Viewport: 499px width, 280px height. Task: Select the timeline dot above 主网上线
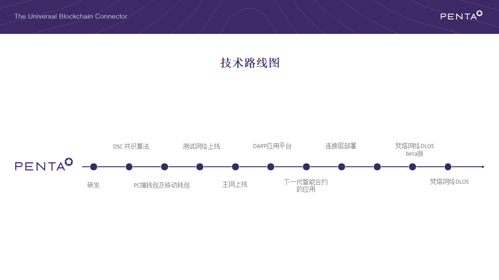(x=235, y=167)
